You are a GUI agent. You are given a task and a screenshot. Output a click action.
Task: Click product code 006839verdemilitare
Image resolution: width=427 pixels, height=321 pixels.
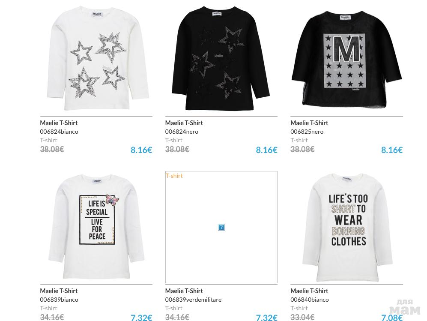tap(193, 300)
